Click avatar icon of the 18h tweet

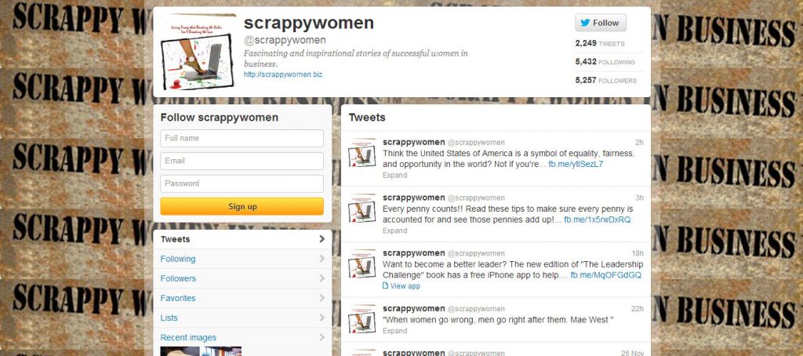362,263
